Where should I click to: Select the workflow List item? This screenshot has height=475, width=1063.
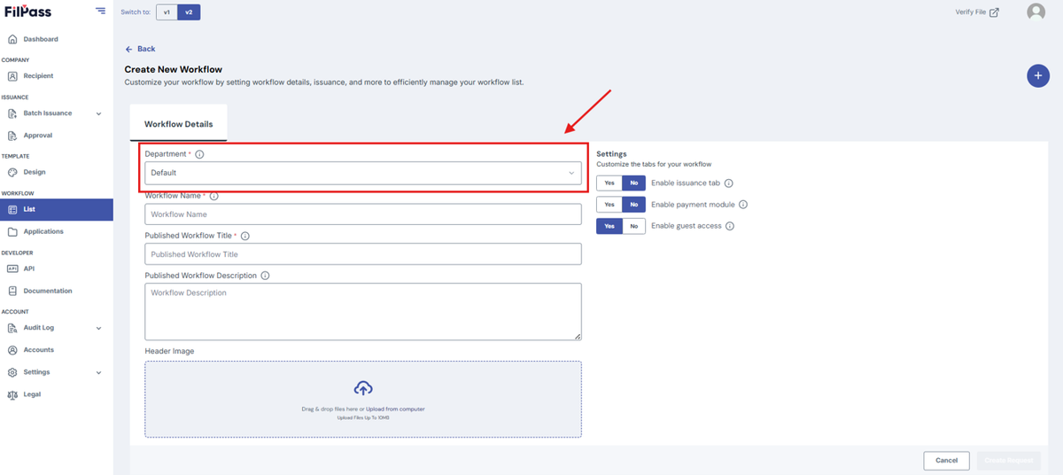pos(57,209)
